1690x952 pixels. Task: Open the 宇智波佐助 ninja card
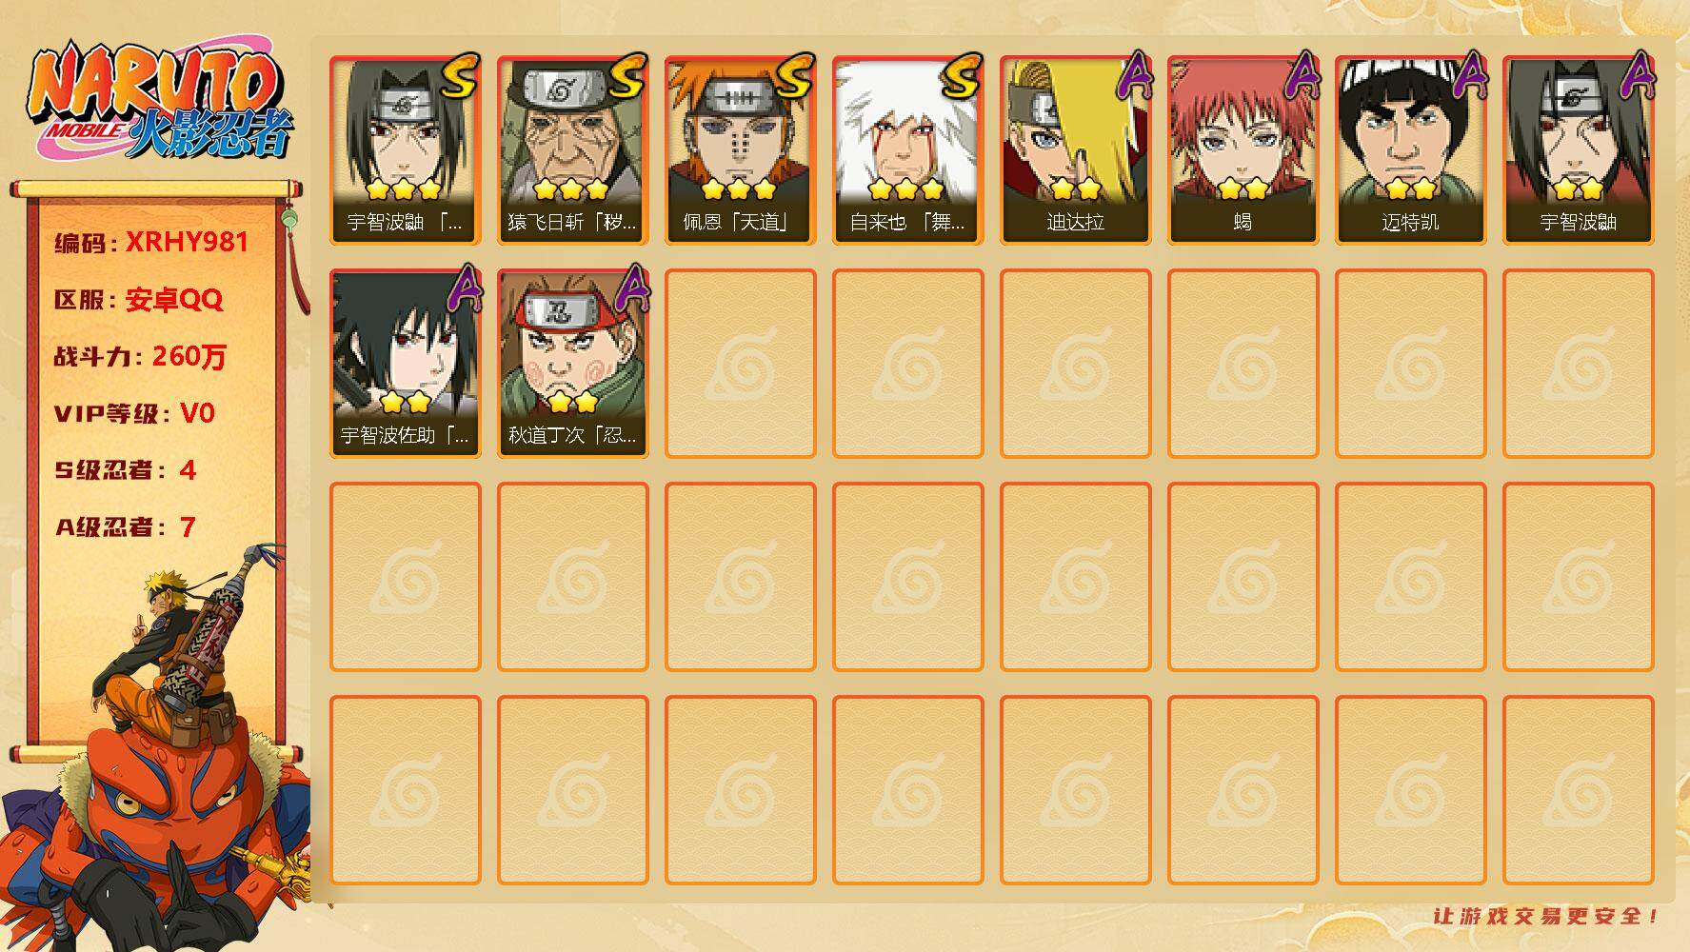[x=406, y=364]
